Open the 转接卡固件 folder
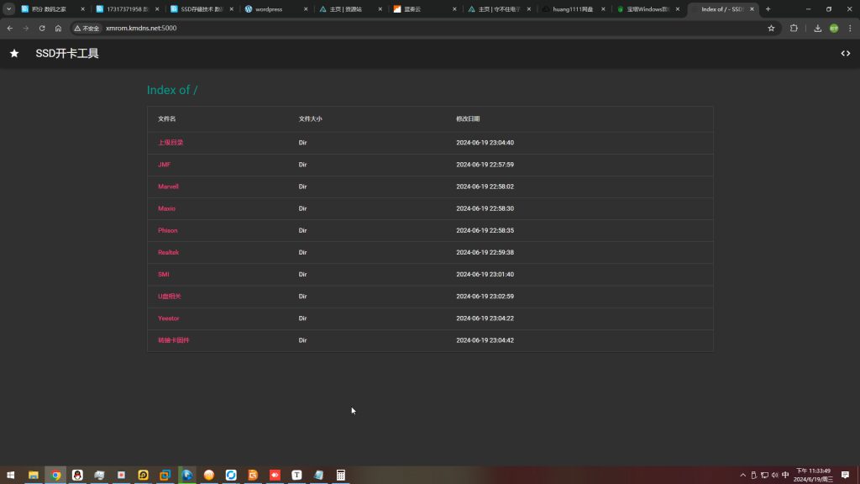This screenshot has width=860, height=484. (x=174, y=340)
